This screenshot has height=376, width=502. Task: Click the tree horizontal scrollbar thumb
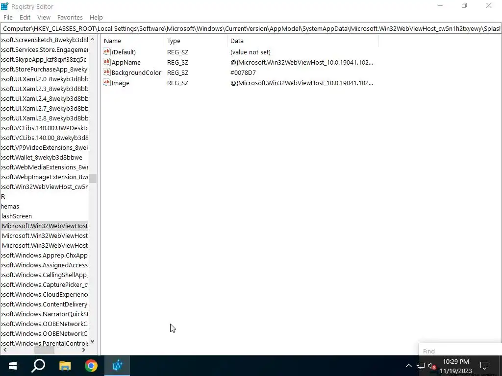(44, 350)
